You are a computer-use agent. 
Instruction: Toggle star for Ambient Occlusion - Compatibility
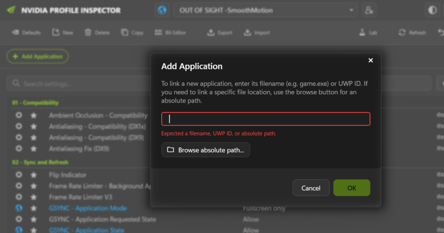point(34,115)
